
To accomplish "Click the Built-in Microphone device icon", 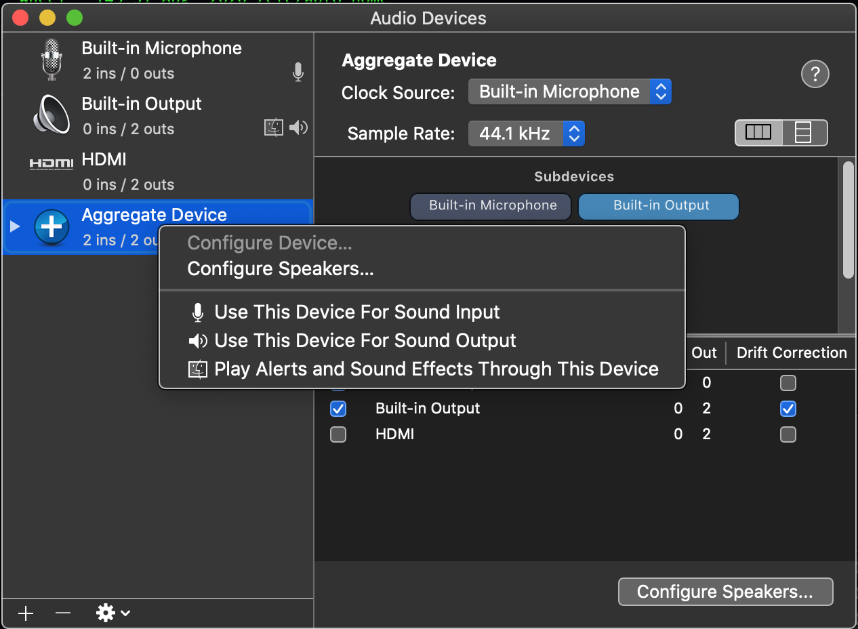I will (x=52, y=60).
